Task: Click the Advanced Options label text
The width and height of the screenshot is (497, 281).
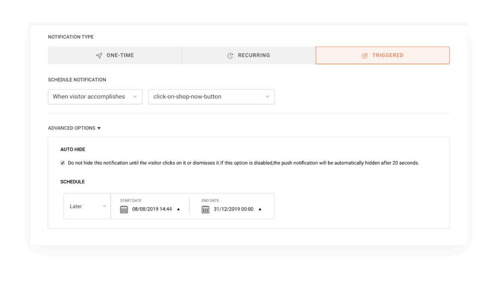Action: tap(72, 128)
